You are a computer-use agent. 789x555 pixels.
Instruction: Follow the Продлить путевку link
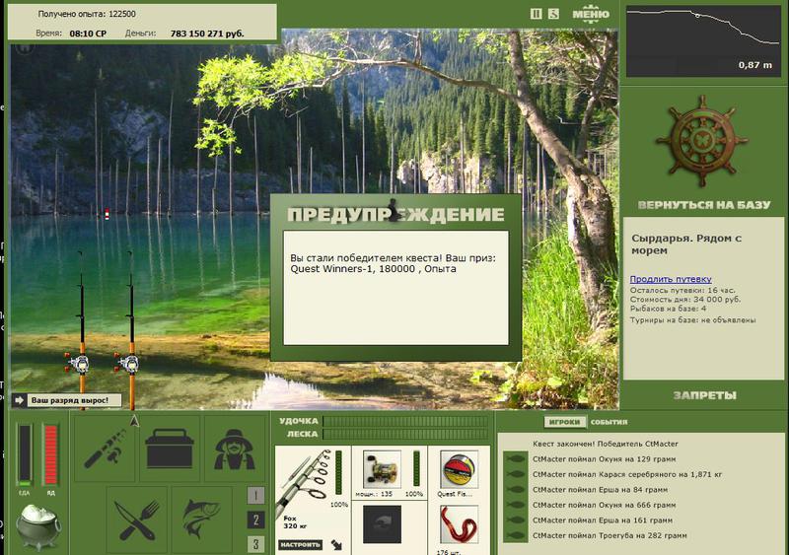tap(671, 279)
